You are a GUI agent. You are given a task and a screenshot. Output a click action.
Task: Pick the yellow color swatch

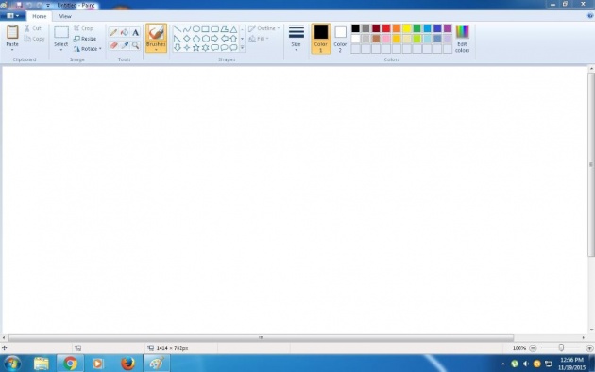(407, 28)
